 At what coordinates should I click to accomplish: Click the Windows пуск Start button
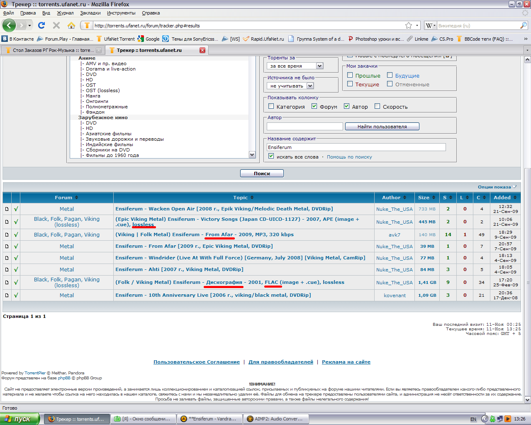pyautogui.click(x=20, y=419)
